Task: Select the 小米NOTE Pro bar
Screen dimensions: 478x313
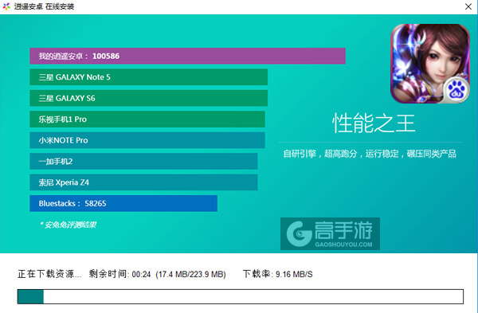Action: coord(147,140)
